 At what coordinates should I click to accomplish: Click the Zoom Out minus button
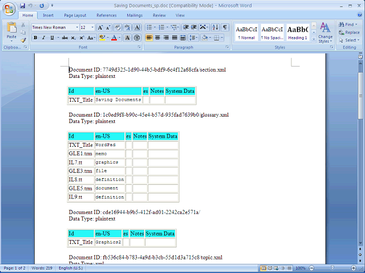point(311,268)
